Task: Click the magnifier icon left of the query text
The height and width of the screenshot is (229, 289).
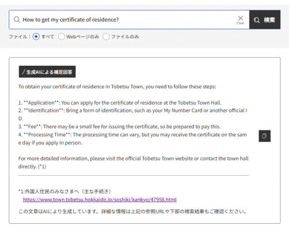Action: [x=17, y=20]
